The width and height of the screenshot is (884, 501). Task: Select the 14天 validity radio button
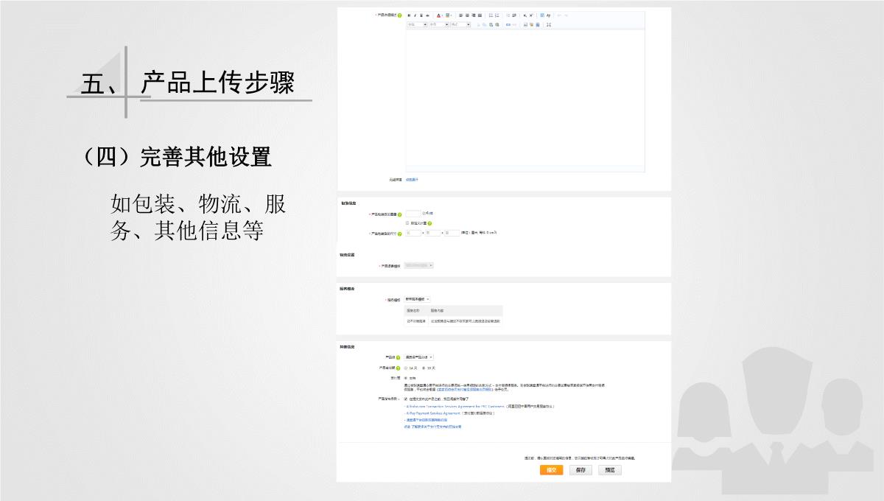406,367
